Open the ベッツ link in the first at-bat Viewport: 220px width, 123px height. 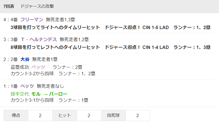coord(27,86)
